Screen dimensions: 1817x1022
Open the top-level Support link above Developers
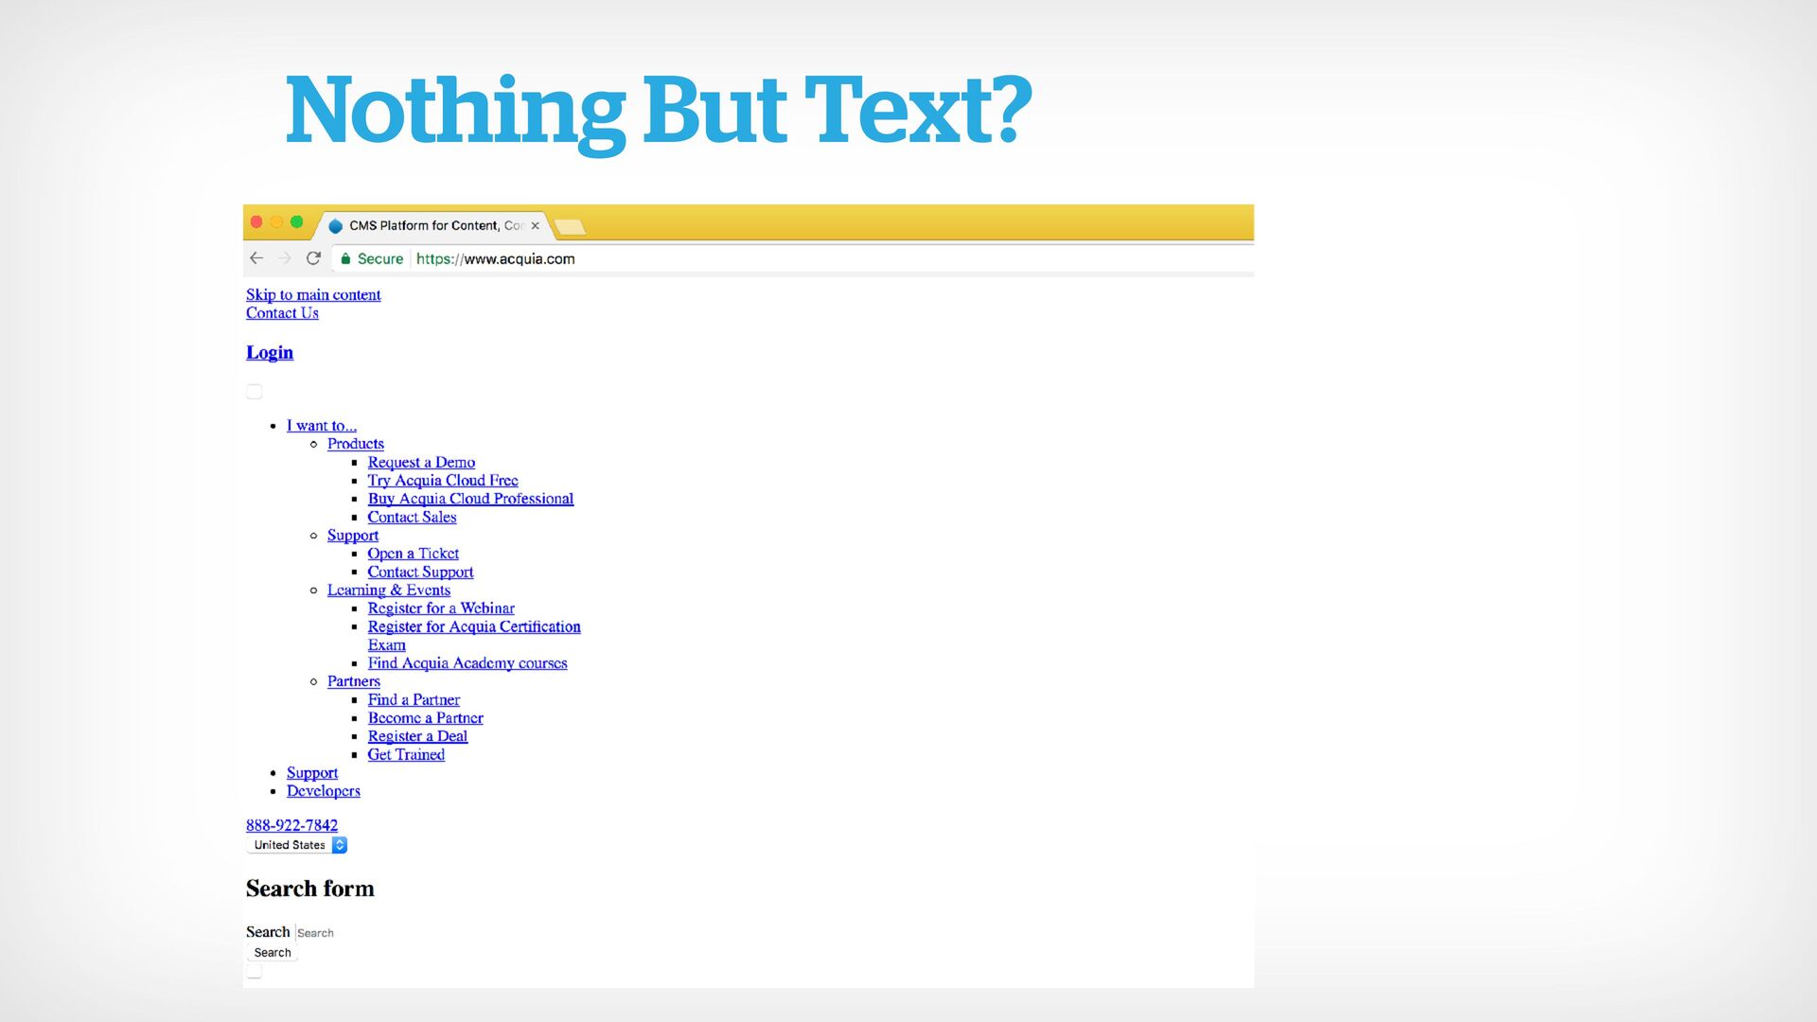(x=312, y=773)
